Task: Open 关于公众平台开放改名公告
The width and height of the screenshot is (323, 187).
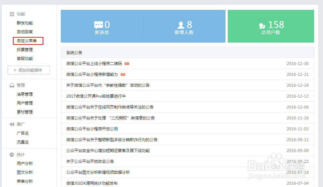Action: pyautogui.click(x=90, y=162)
